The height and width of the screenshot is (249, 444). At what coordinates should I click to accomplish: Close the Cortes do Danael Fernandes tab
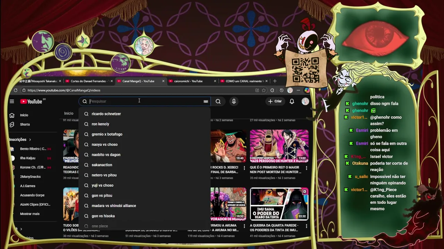tap(112, 81)
